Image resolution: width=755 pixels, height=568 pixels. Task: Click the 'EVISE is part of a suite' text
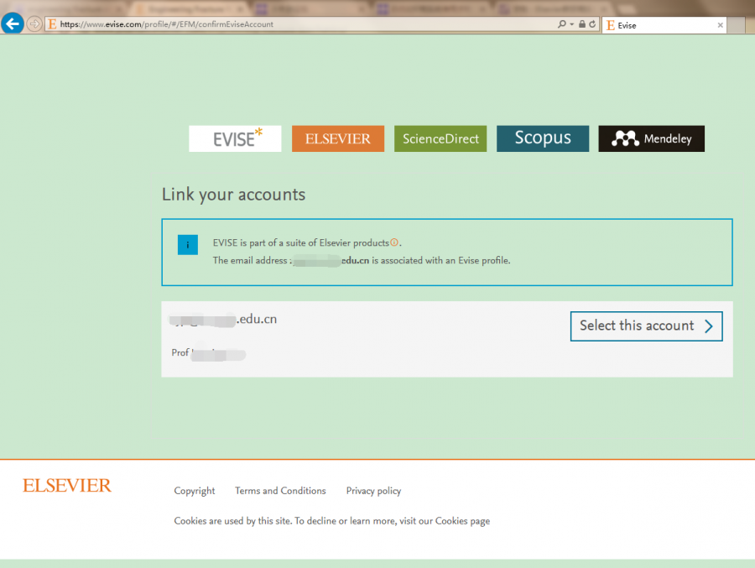pyautogui.click(x=306, y=242)
